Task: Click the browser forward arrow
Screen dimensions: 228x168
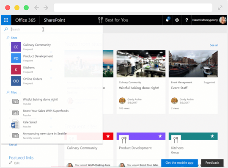Action: coord(46,8)
